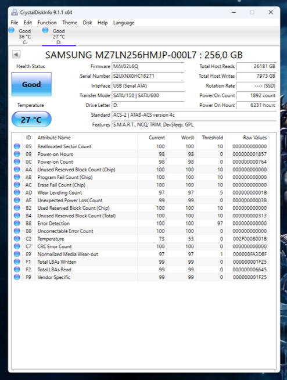This screenshot has width=287, height=380.
Task: Select the Error Detection threshold value 97
Action: 220,224
